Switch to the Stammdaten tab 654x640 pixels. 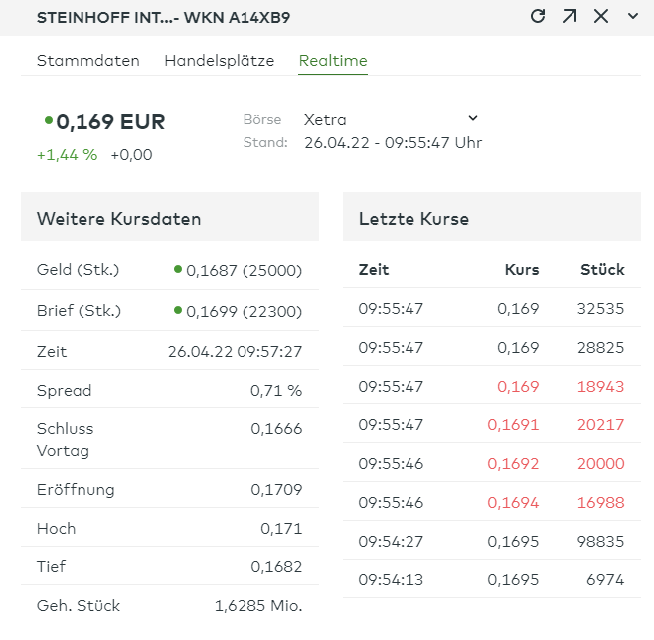88,60
